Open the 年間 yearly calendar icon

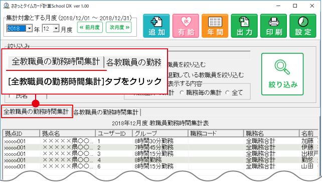pyautogui.click(x=215, y=26)
